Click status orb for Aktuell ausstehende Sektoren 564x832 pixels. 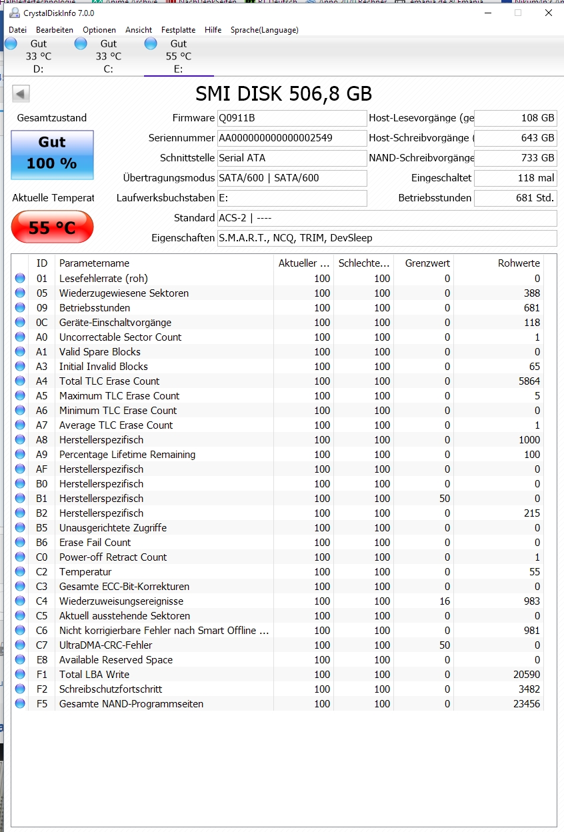[x=20, y=616]
